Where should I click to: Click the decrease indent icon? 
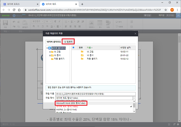78,21
